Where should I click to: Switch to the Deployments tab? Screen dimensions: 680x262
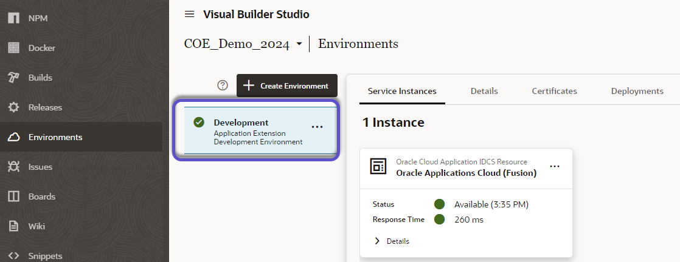point(637,91)
